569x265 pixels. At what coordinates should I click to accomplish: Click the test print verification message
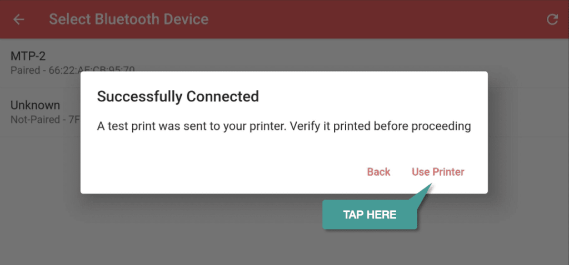pyautogui.click(x=284, y=127)
